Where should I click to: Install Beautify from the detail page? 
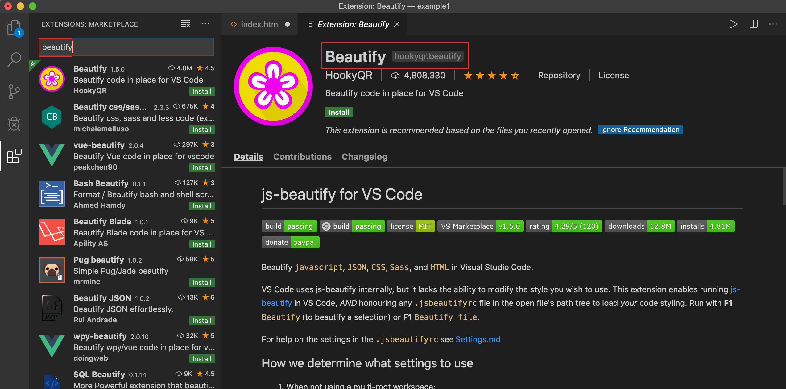coord(339,112)
